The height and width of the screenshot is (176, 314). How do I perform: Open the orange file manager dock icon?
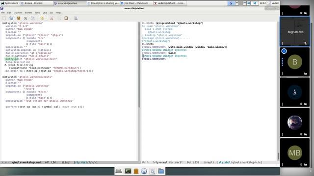coord(136,171)
